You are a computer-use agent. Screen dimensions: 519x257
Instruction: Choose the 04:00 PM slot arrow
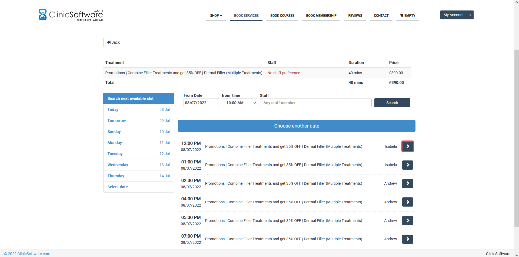pyautogui.click(x=407, y=202)
